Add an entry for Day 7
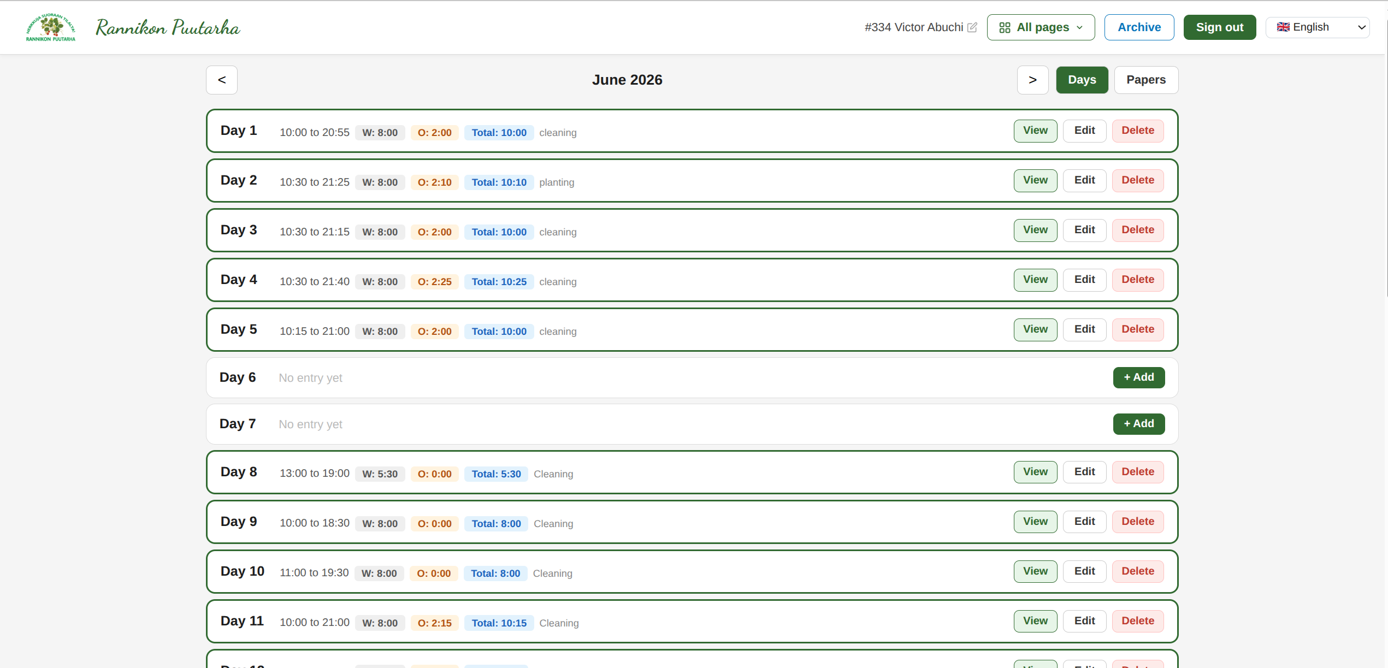The image size is (1388, 668). click(x=1138, y=424)
